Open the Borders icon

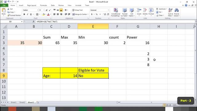37,14
